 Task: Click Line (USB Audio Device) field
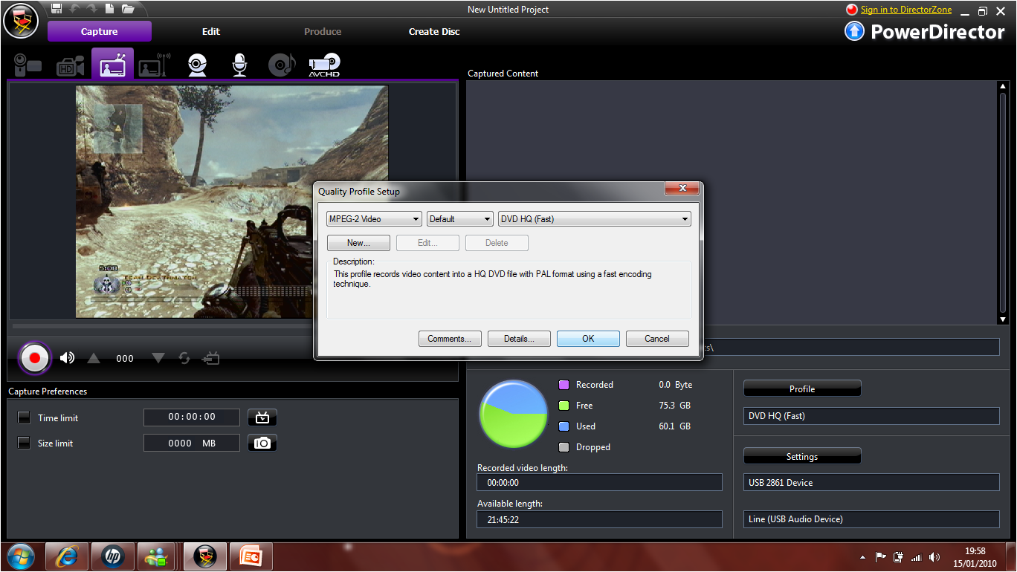(x=871, y=519)
